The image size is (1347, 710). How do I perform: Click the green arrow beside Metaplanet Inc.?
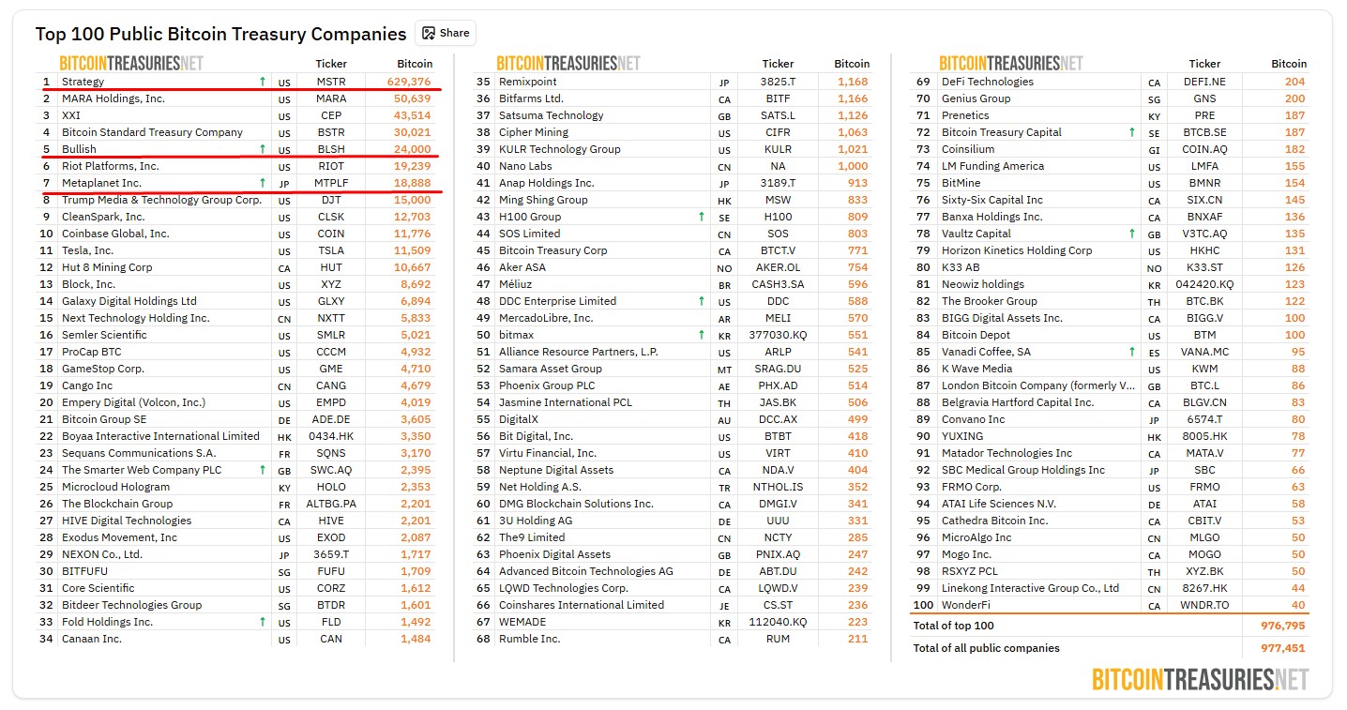[263, 183]
